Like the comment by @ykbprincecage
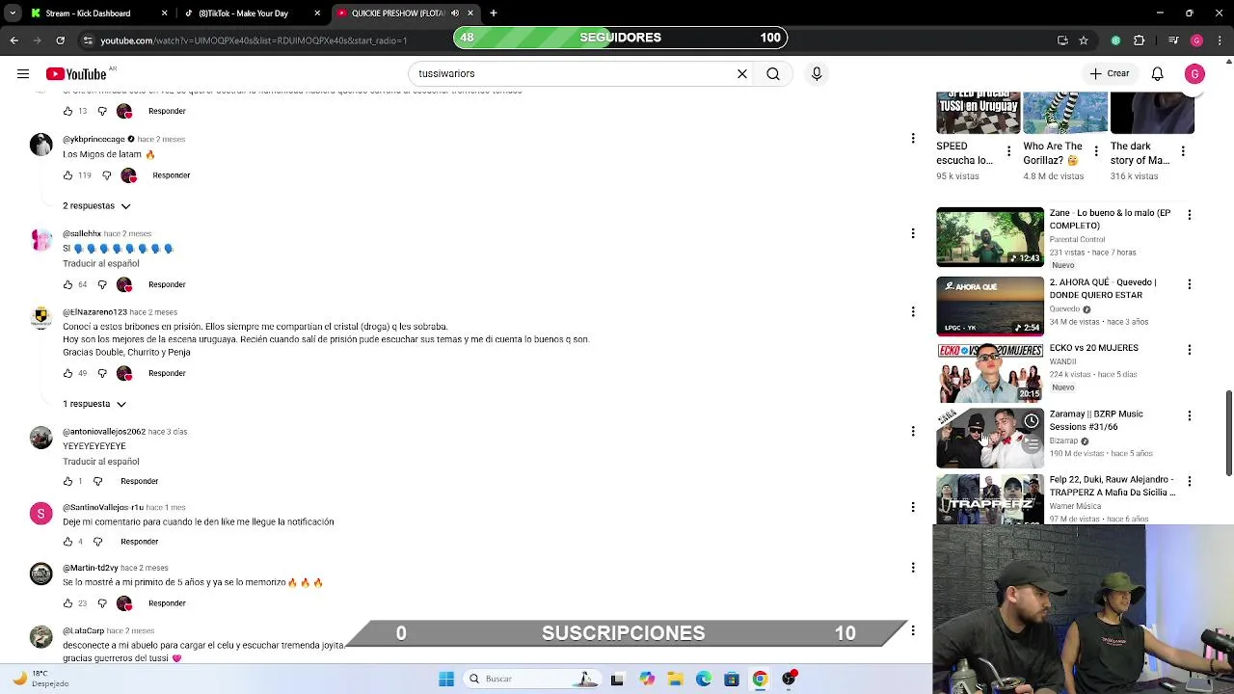1234x694 pixels. click(67, 175)
